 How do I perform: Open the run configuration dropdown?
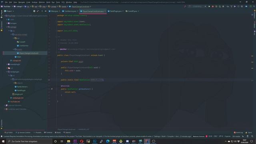(197, 6)
